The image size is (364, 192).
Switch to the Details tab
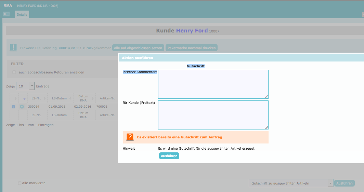click(22, 14)
